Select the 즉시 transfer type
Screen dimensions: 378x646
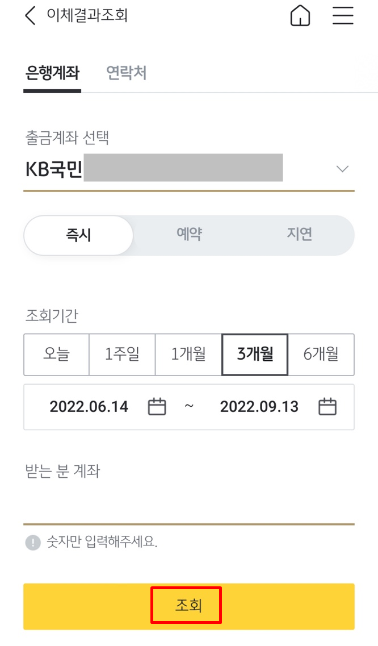(77, 235)
